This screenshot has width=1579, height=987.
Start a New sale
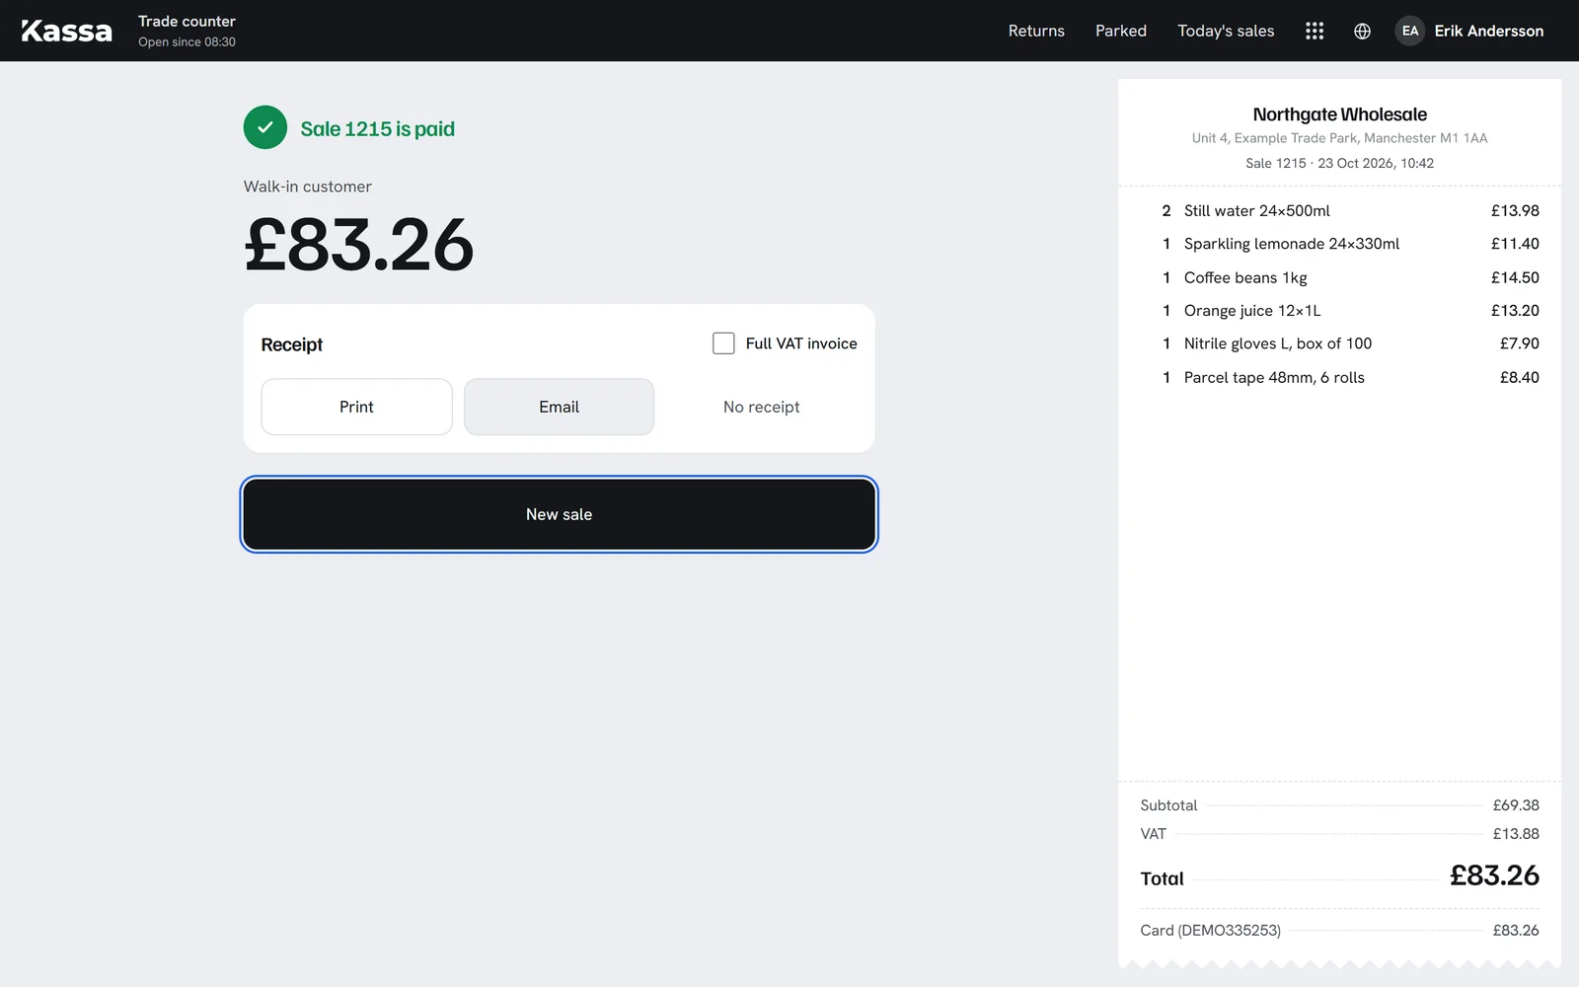pos(559,514)
